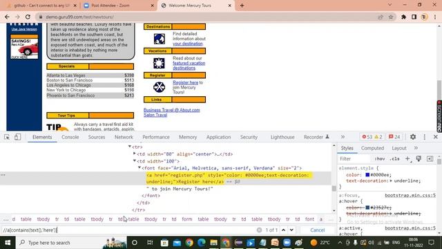This screenshot has height=249, width=442.
Task: Share this page from the address bar
Action: point(381,17)
